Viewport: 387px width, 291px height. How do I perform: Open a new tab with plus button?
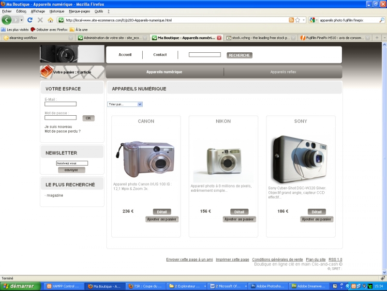tap(377, 38)
